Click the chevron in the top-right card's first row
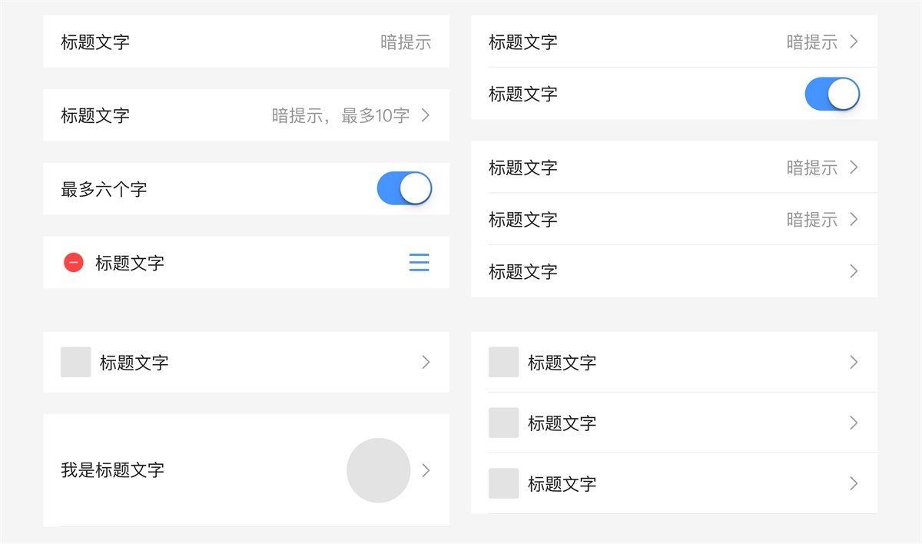 [854, 42]
